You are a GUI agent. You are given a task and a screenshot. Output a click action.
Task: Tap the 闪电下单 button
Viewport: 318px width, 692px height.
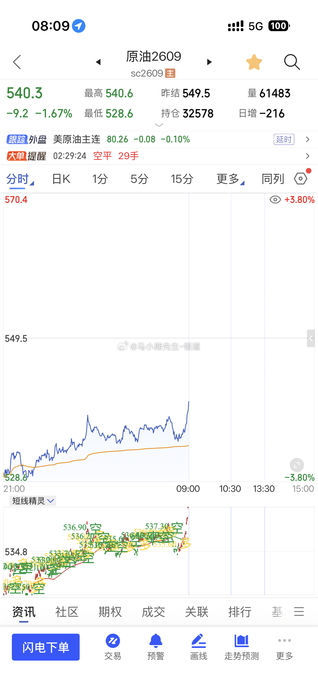pos(46,647)
